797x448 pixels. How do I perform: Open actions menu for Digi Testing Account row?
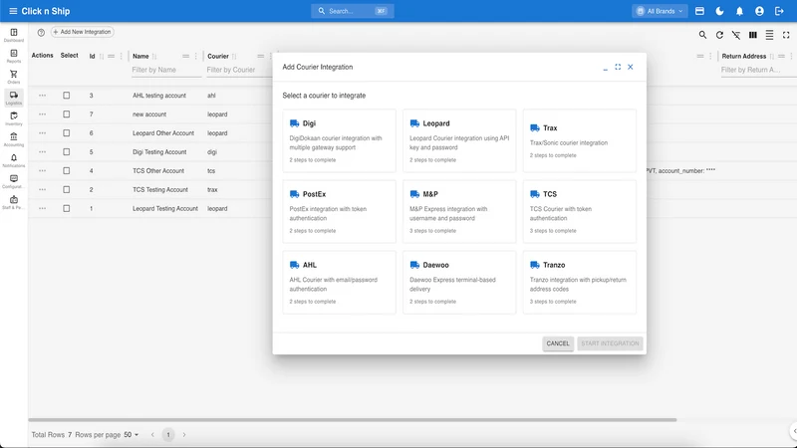click(x=42, y=152)
